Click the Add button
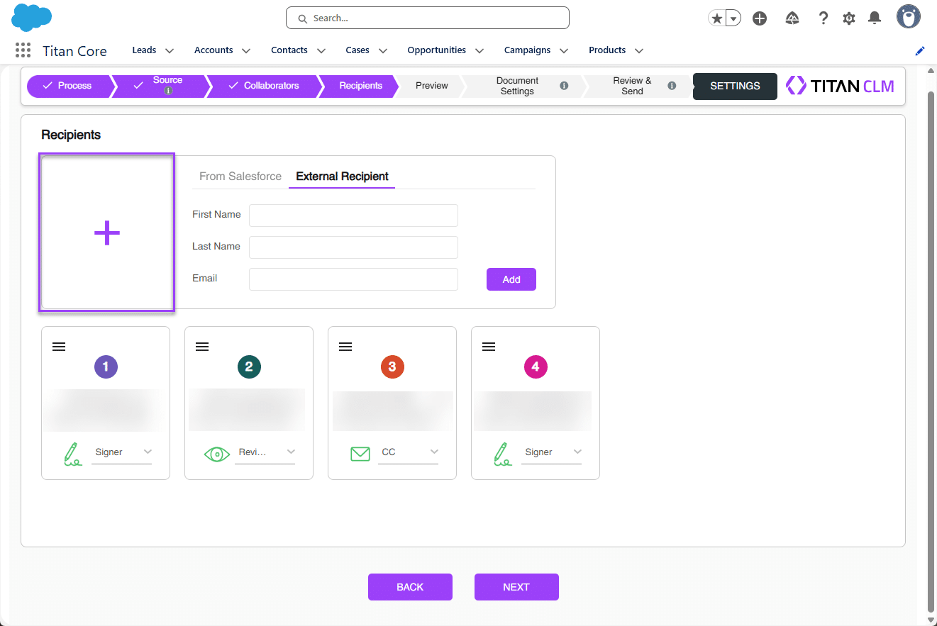 click(511, 279)
